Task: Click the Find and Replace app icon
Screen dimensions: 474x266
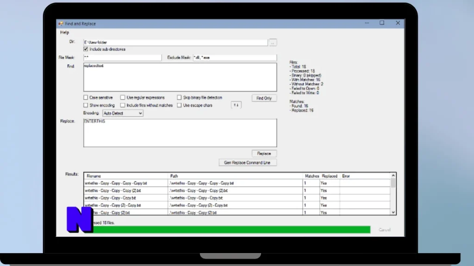Action: [x=61, y=24]
